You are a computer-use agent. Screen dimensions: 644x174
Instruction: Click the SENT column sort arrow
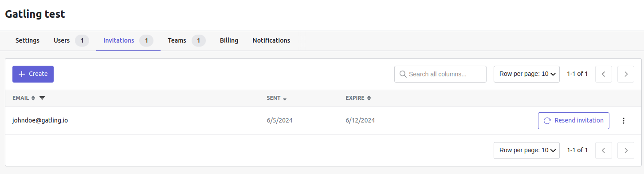(x=285, y=99)
